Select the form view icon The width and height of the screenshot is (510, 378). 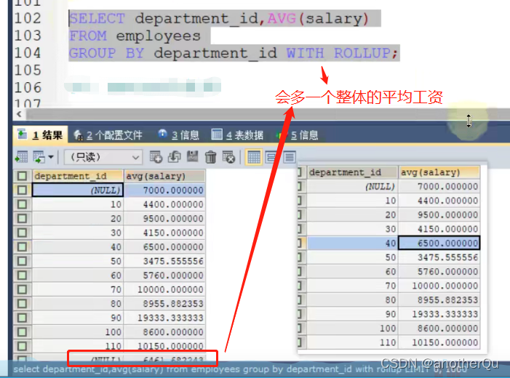271,157
